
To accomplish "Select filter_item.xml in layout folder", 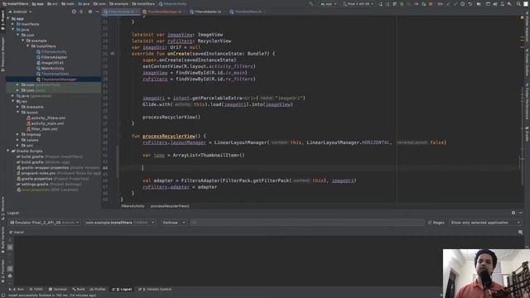I will tap(44, 129).
